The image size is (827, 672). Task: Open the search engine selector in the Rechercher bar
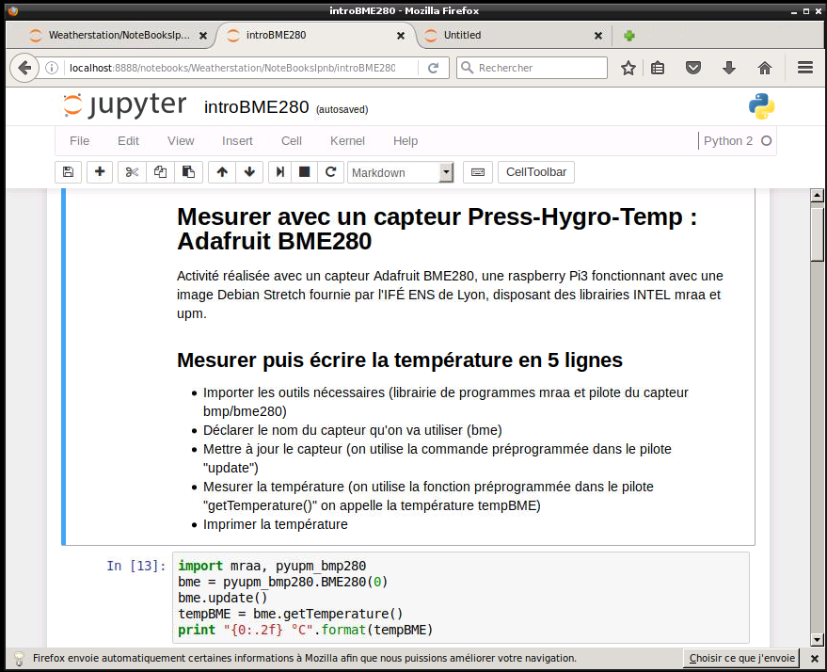pyautogui.click(x=469, y=68)
